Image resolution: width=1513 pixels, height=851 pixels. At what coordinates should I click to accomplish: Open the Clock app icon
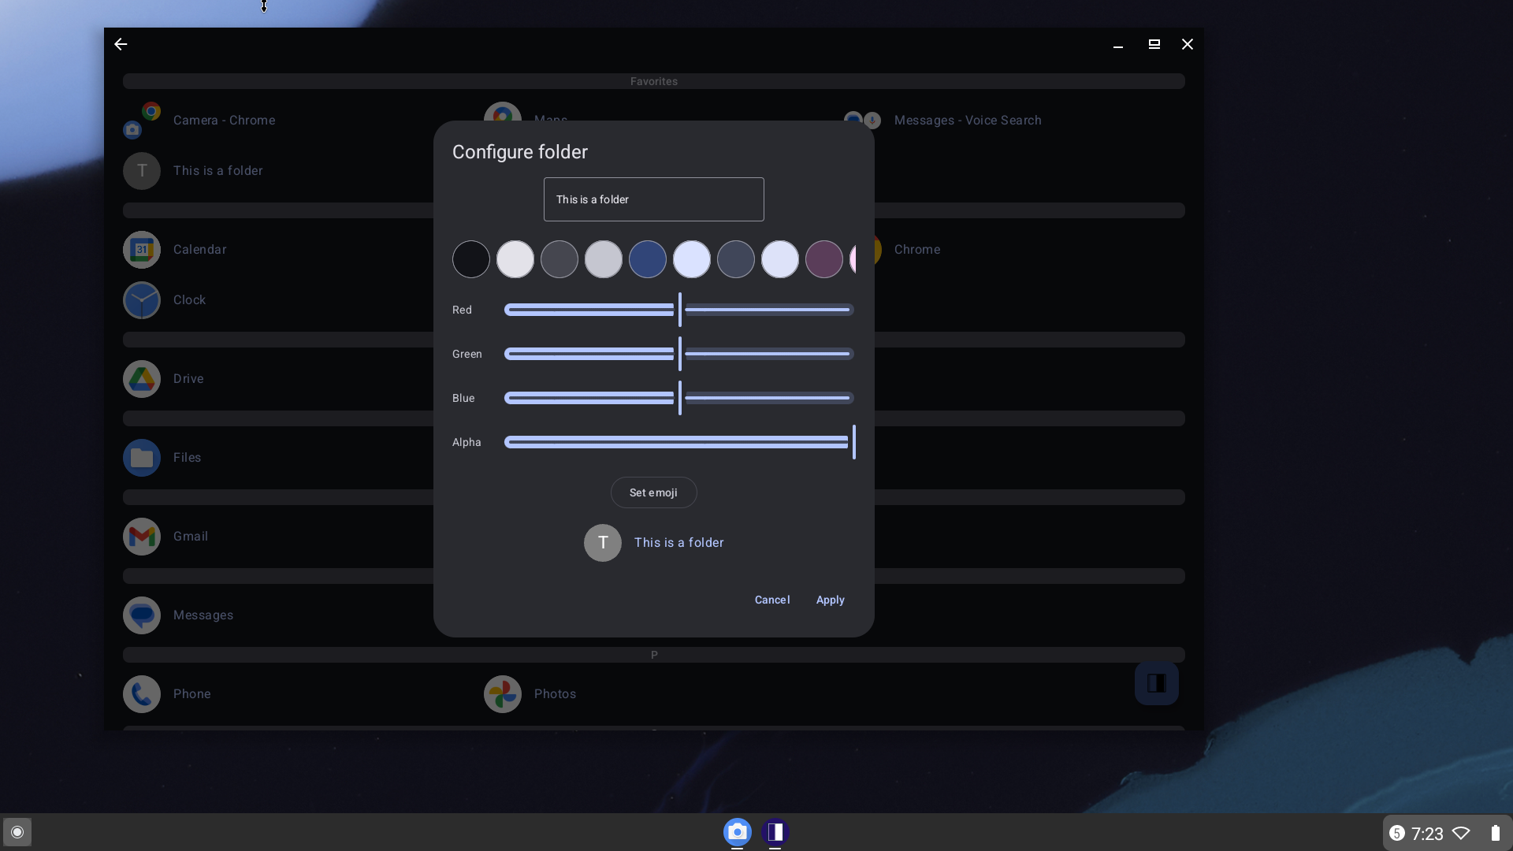click(x=142, y=300)
